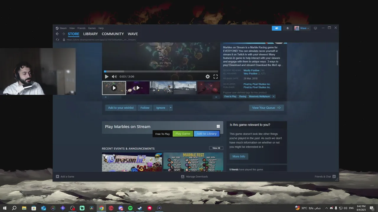378x212 pixels.
Task: Seek along the trailer progress bar
Action: [x=161, y=71]
